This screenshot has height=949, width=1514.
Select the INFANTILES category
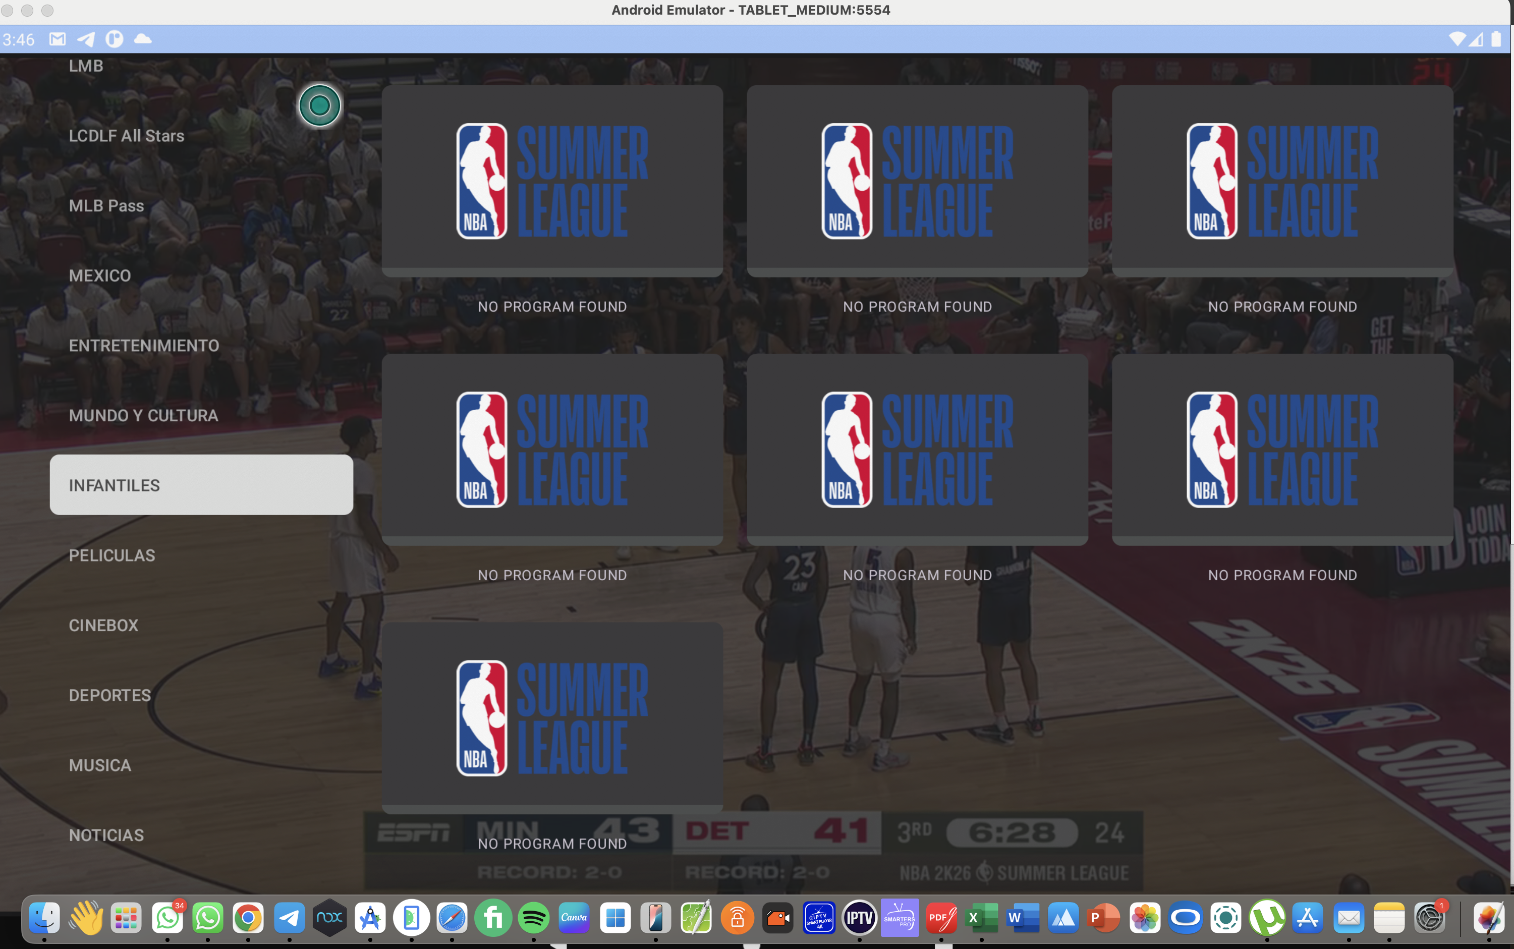click(201, 485)
